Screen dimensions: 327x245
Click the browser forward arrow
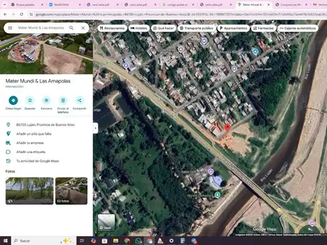point(13,14)
